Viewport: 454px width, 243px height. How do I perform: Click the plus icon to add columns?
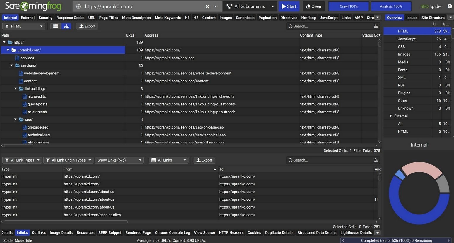pos(380,35)
